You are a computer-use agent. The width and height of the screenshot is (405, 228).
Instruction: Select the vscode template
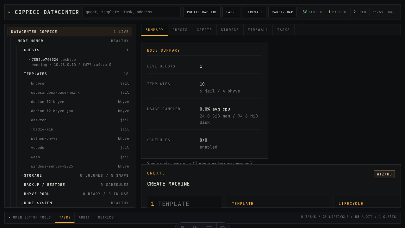click(80, 148)
